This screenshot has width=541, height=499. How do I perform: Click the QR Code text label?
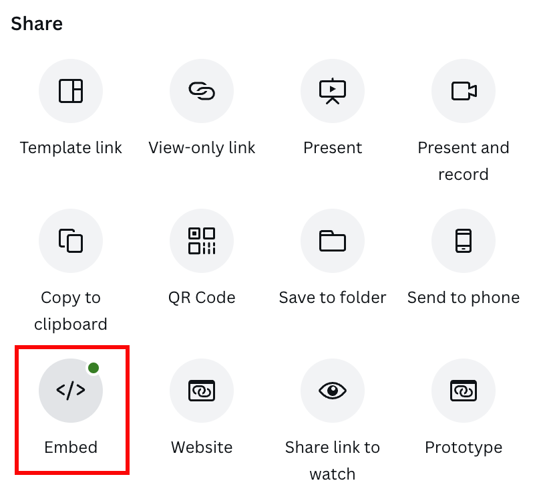tap(202, 298)
